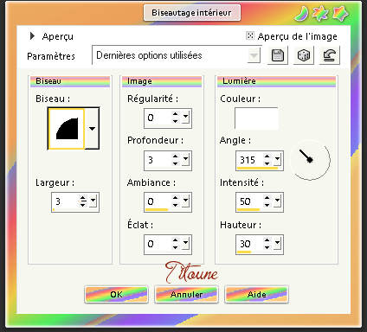Click the light angle dial control
This screenshot has height=332, width=367.
point(310,160)
